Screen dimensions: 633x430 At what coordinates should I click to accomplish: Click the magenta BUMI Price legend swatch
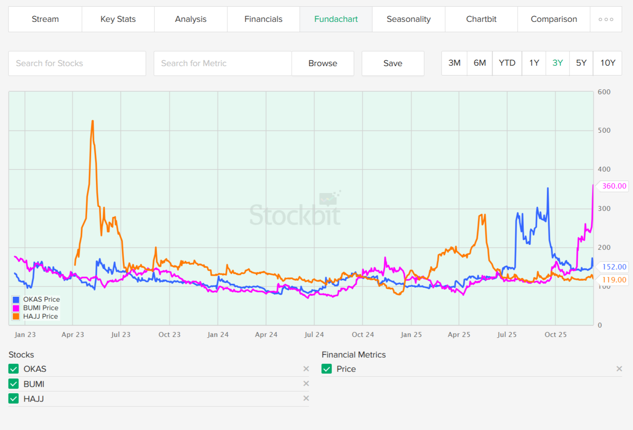pyautogui.click(x=16, y=308)
